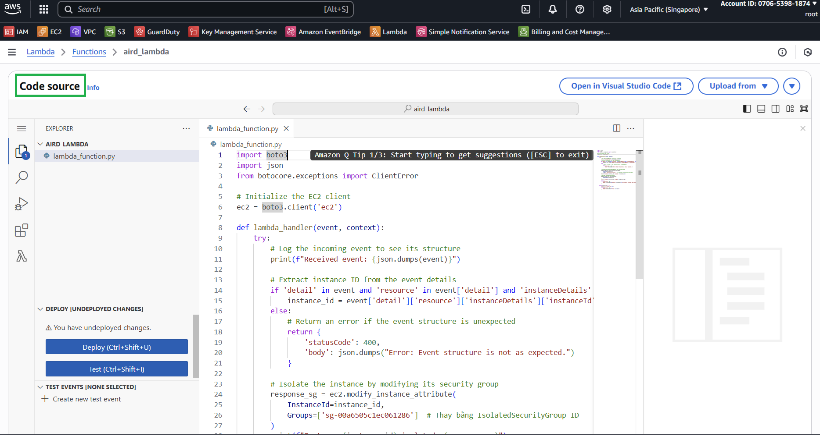Collapse the DEPLOY section
The image size is (820, 447).
40,309
